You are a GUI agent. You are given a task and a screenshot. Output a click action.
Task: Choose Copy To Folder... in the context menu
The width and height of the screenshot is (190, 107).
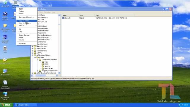tap(27, 21)
